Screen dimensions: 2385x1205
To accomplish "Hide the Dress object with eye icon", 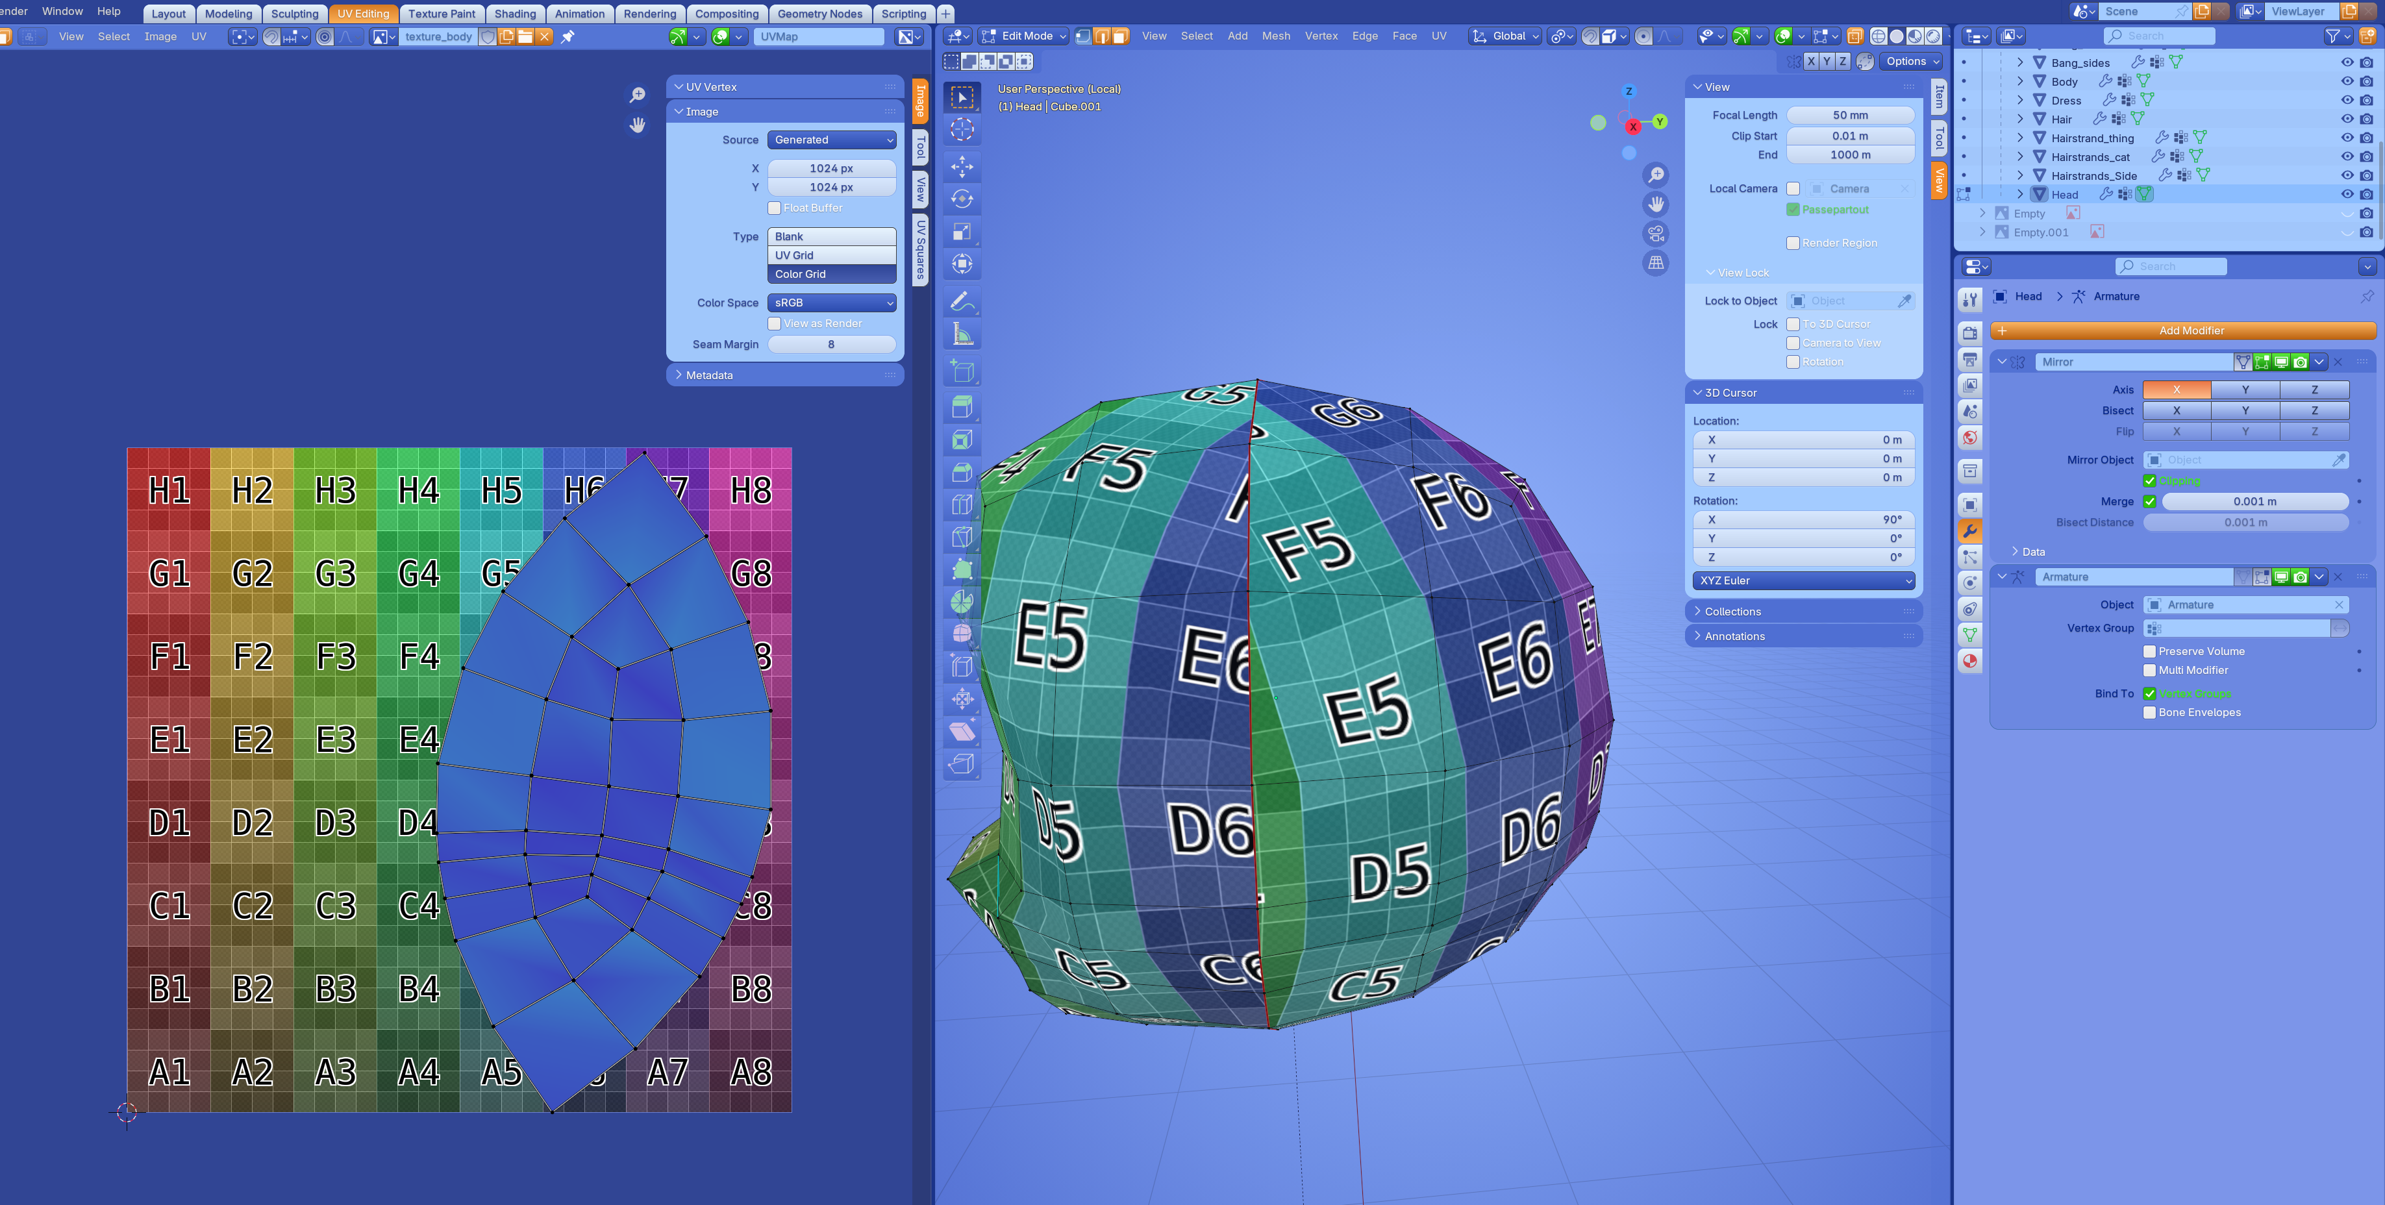I will click(x=2346, y=100).
